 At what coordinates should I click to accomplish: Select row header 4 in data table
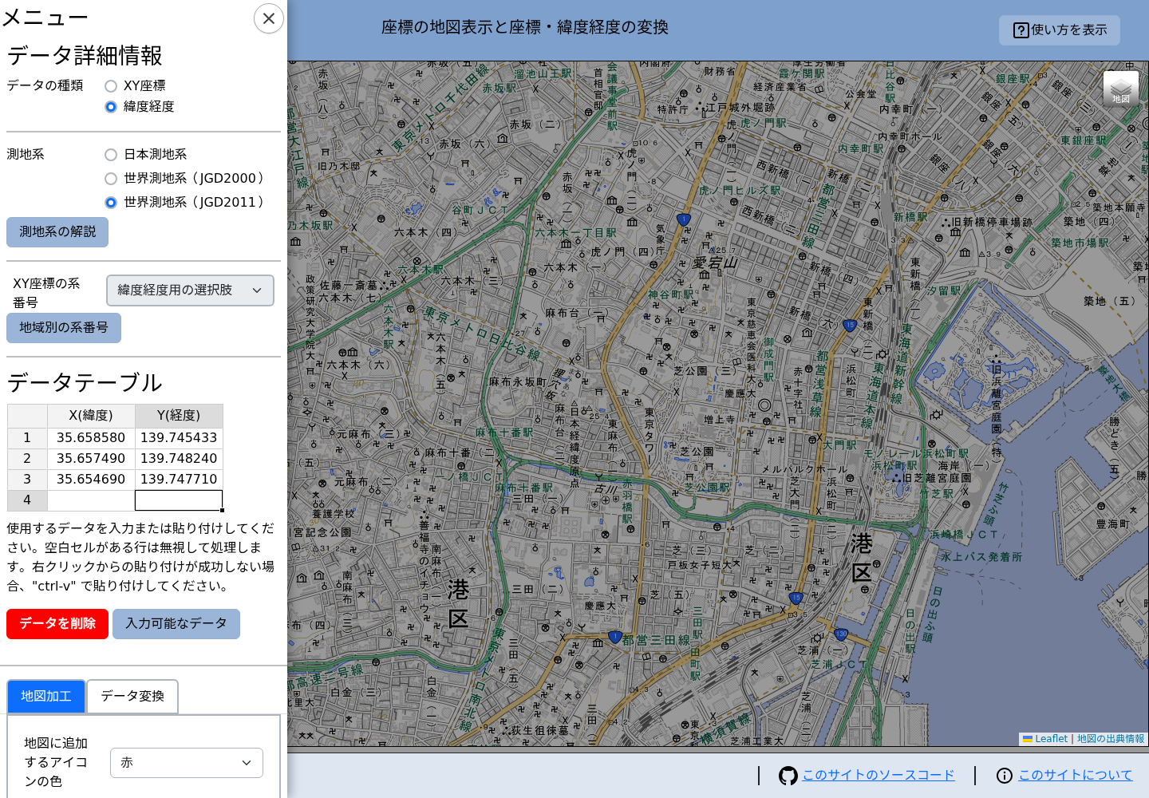pyautogui.click(x=27, y=500)
